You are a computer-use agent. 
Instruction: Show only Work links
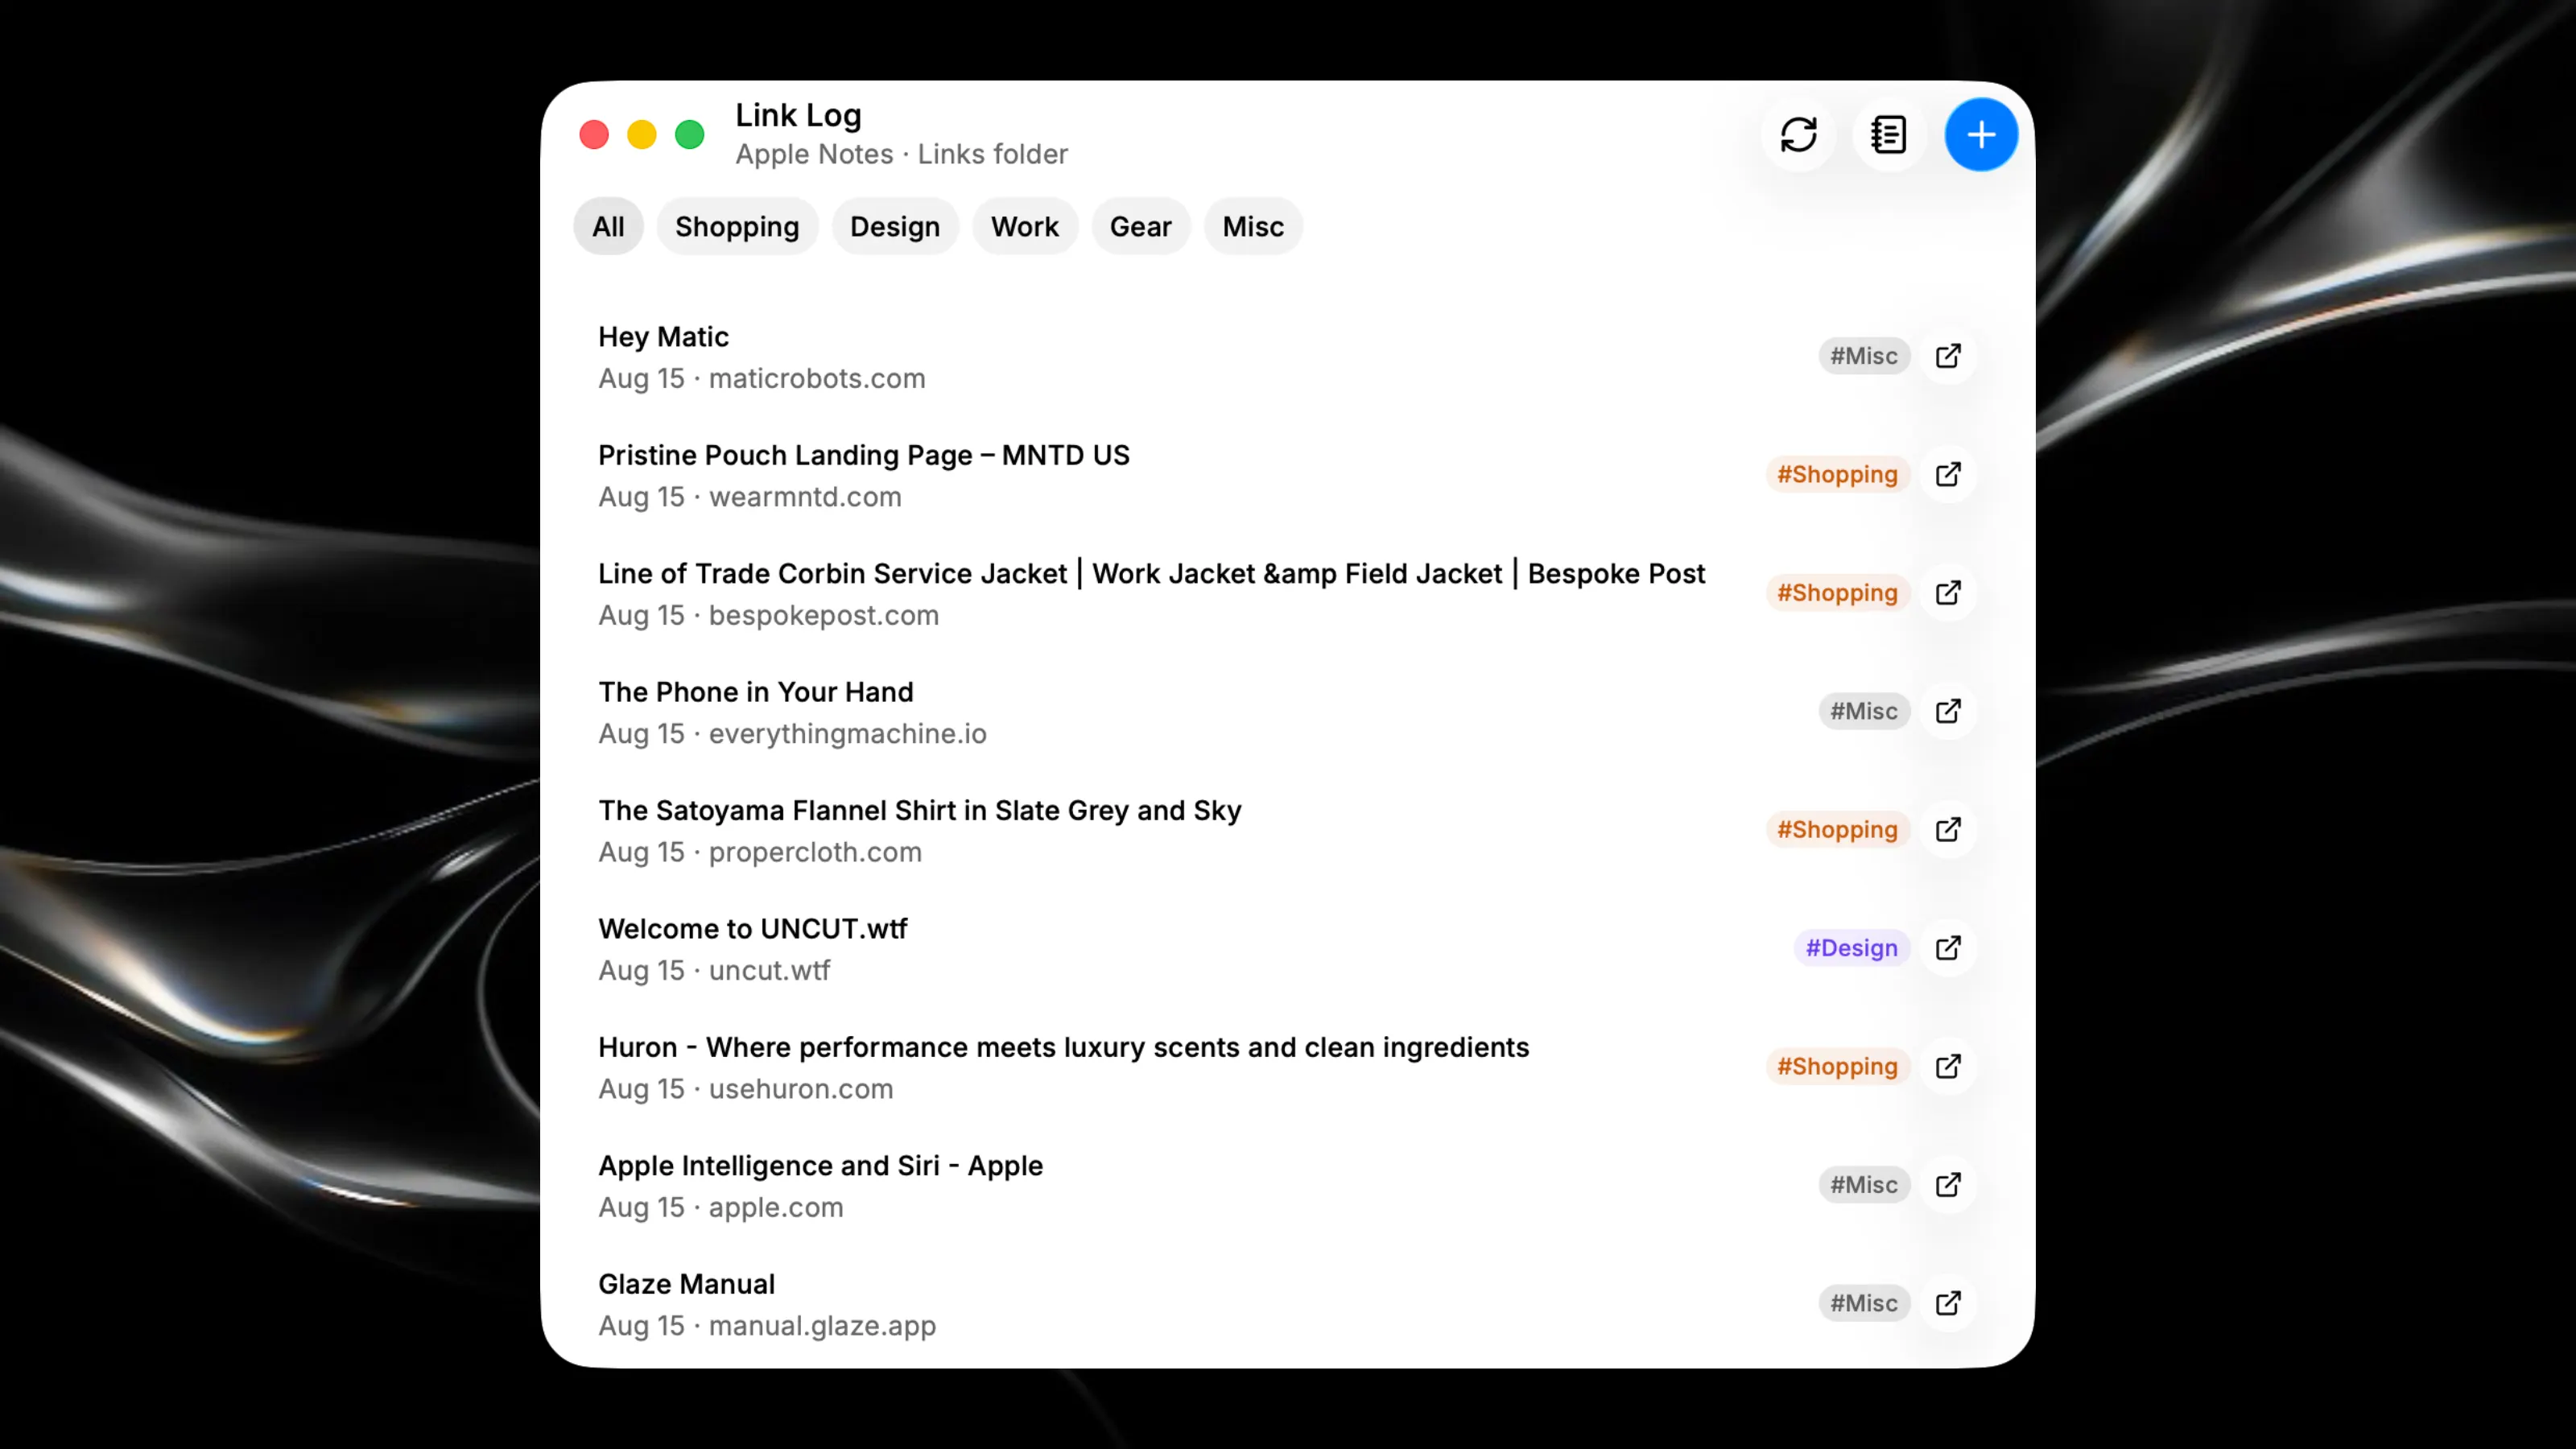click(1025, 227)
